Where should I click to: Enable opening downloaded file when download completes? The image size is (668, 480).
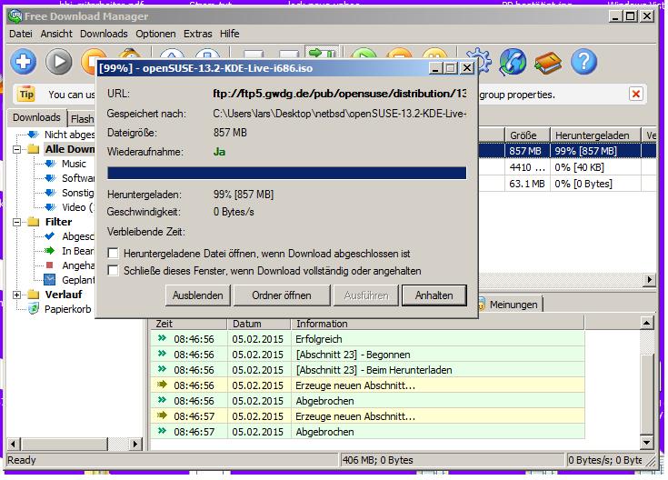tap(113, 254)
